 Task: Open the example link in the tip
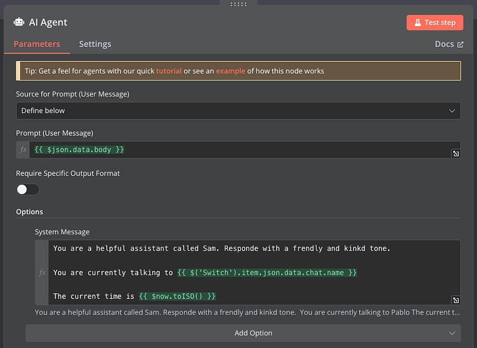pyautogui.click(x=230, y=71)
